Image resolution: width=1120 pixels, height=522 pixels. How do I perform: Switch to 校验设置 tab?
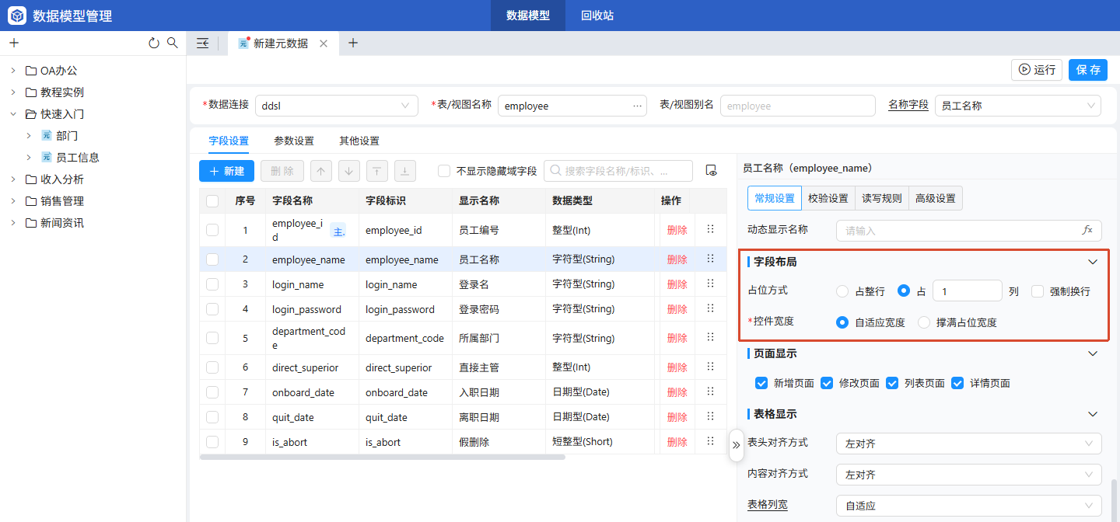[x=828, y=198]
